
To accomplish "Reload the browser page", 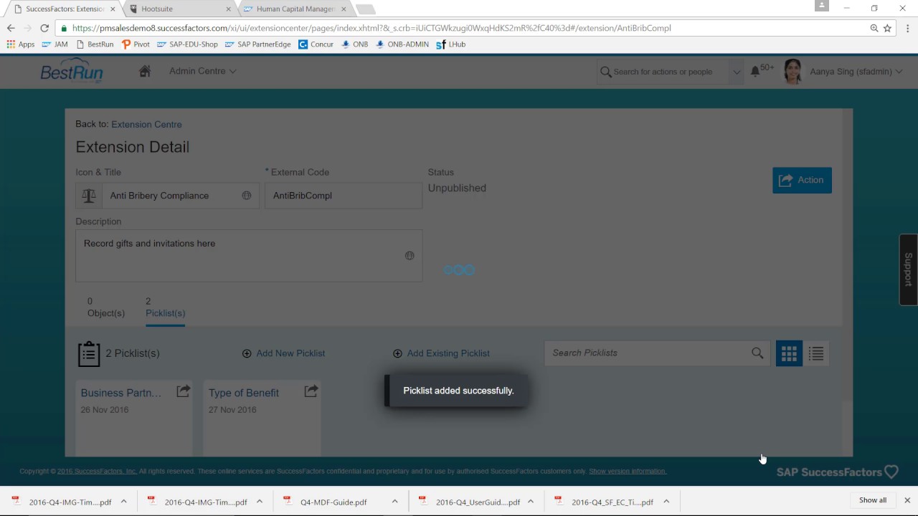I will [44, 28].
